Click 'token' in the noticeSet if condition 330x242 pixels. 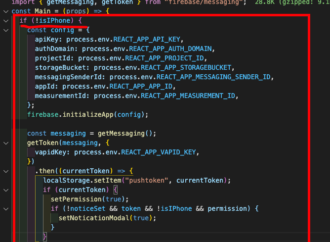tap(131, 209)
